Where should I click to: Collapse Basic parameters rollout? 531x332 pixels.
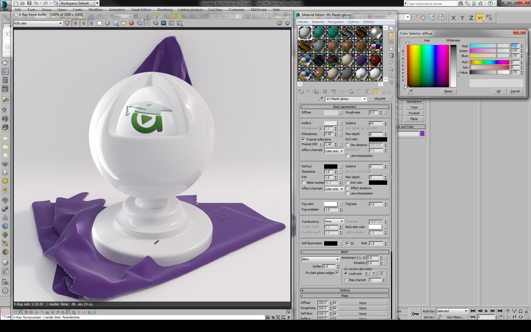click(345, 107)
